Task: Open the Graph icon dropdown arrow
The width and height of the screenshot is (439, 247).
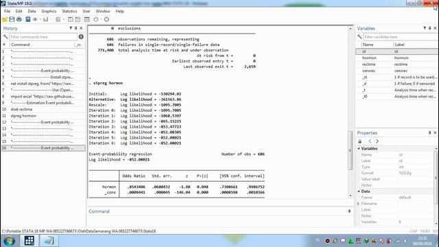Action: click(51, 19)
